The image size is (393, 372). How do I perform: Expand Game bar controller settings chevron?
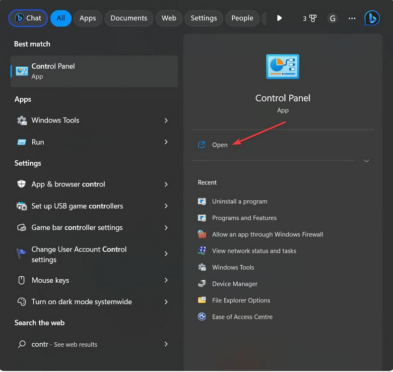click(x=166, y=228)
